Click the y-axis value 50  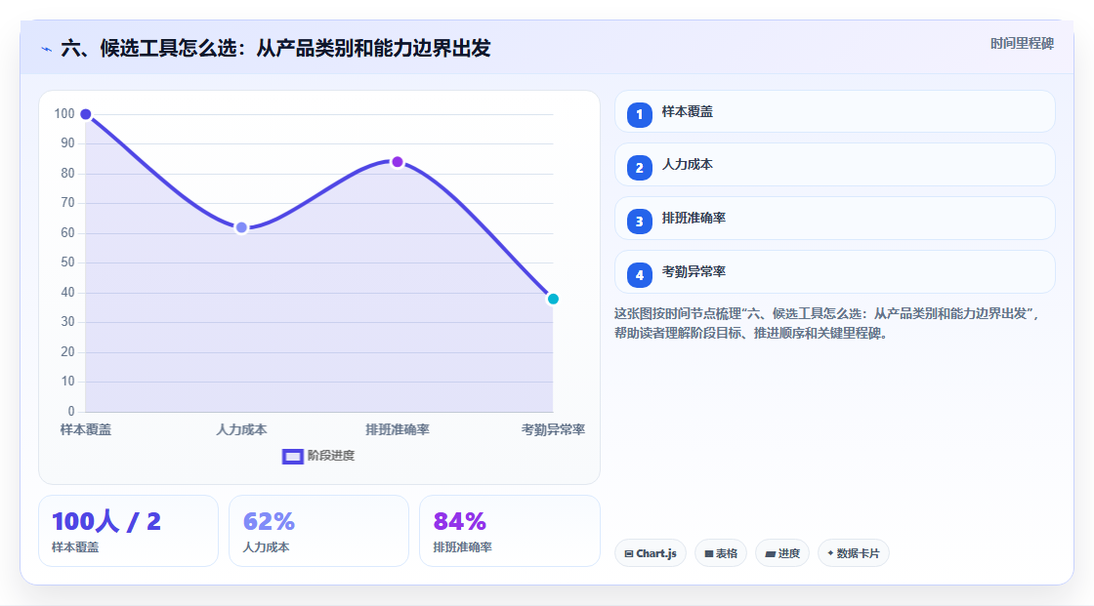67,263
